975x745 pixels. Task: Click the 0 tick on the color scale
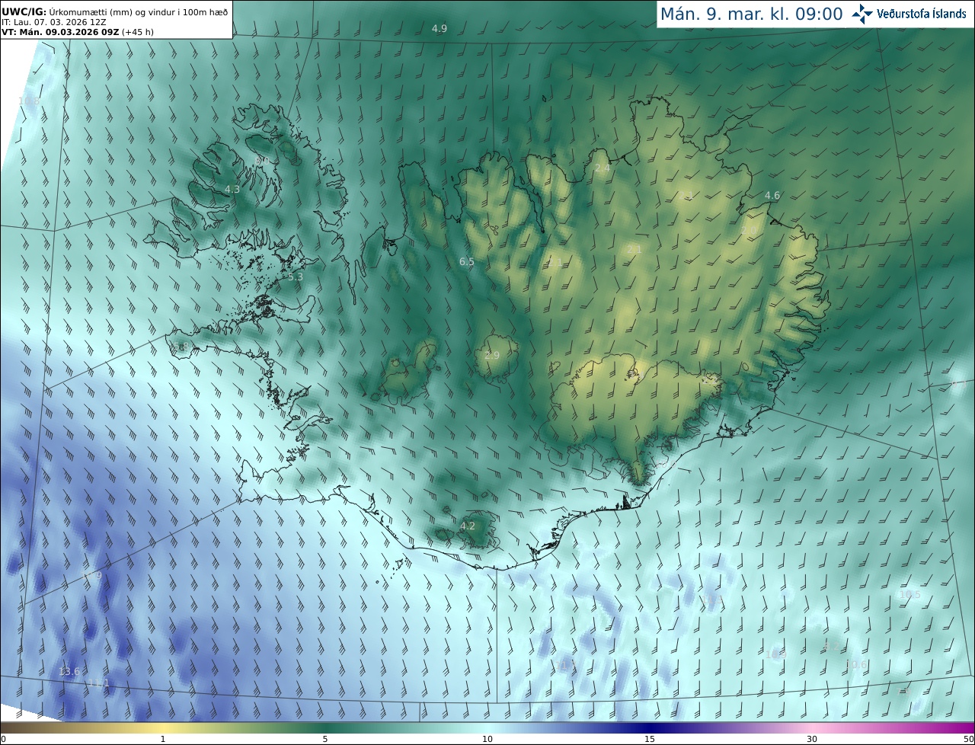pos(3,739)
